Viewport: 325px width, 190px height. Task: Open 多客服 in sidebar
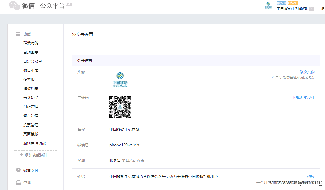29,79
